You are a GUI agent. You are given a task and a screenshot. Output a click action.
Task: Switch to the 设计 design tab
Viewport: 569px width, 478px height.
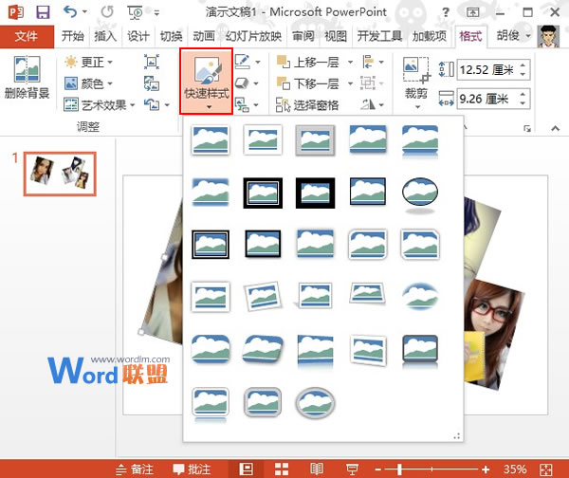click(x=138, y=36)
